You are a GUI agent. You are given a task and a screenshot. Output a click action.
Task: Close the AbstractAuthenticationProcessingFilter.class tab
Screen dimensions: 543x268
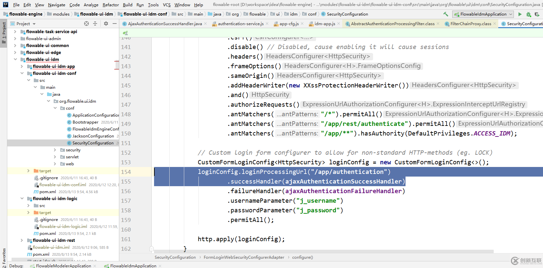[438, 24]
